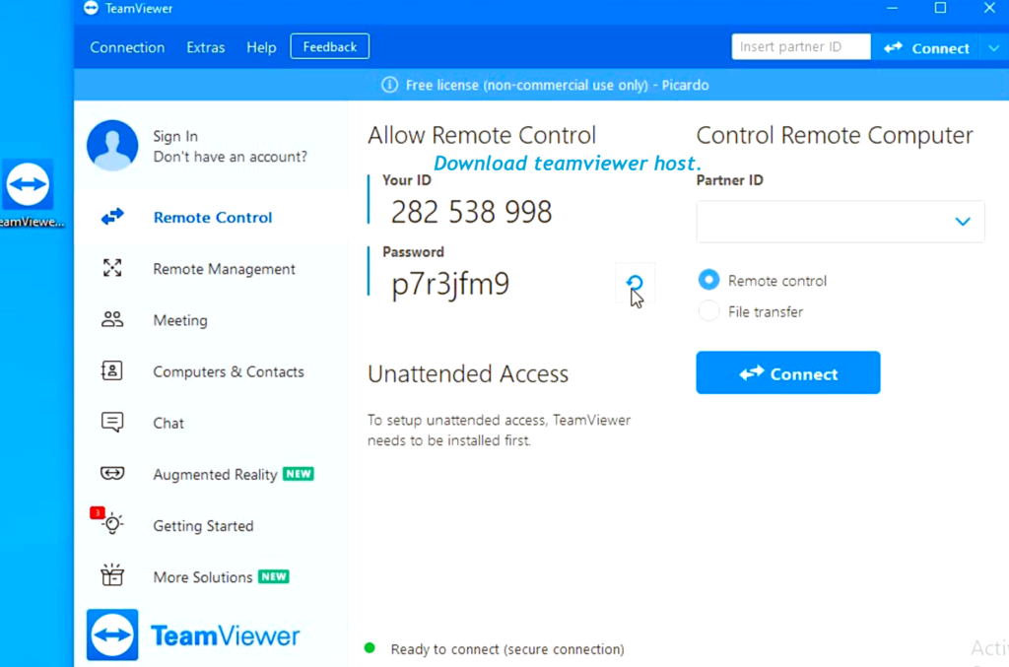Click the More Solutions NEW badge
1009x667 pixels.
pyautogui.click(x=274, y=576)
